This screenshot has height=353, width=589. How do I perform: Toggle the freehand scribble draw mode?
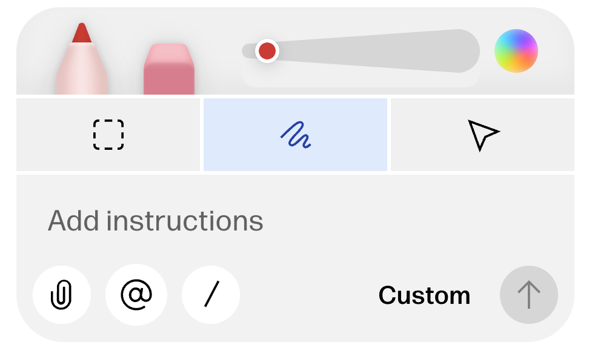coord(295,135)
